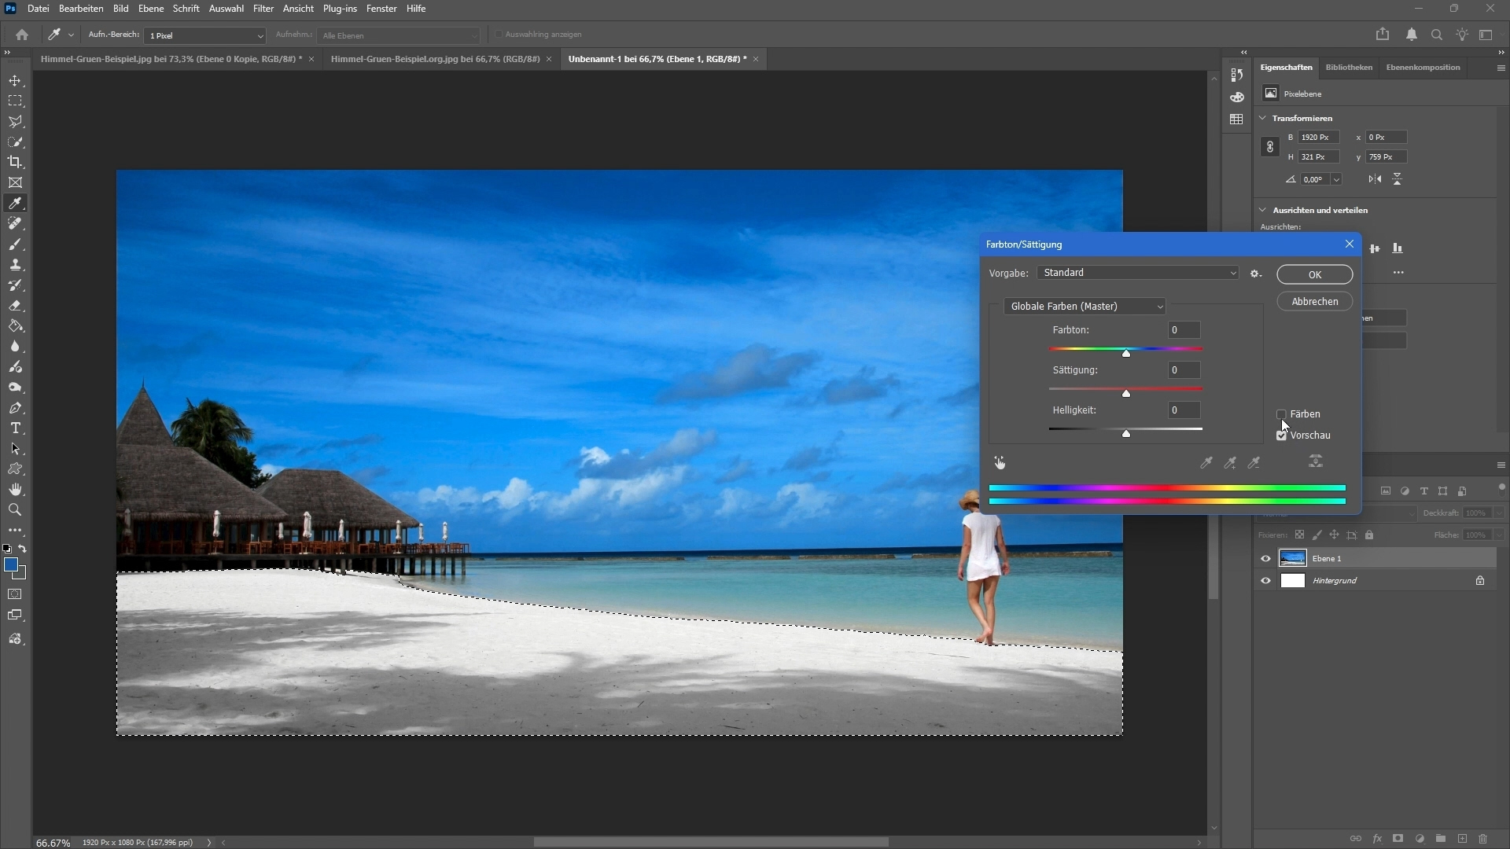The image size is (1510, 849).
Task: Select the Crop tool
Action: coord(15,162)
